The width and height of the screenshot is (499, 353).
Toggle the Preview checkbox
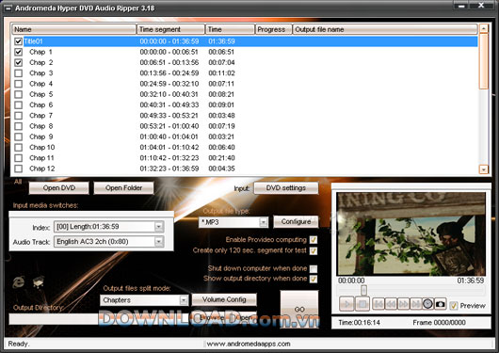(x=454, y=306)
